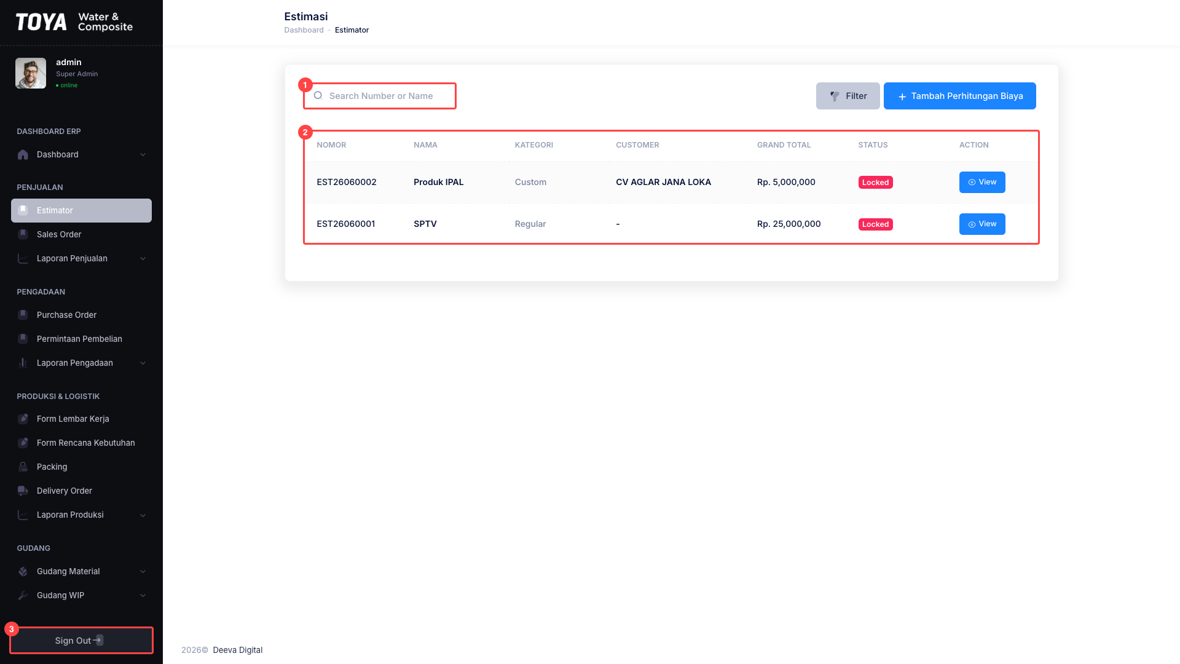This screenshot has height=664, width=1180.
Task: Click the Delivery Order truck icon
Action: pos(23,491)
